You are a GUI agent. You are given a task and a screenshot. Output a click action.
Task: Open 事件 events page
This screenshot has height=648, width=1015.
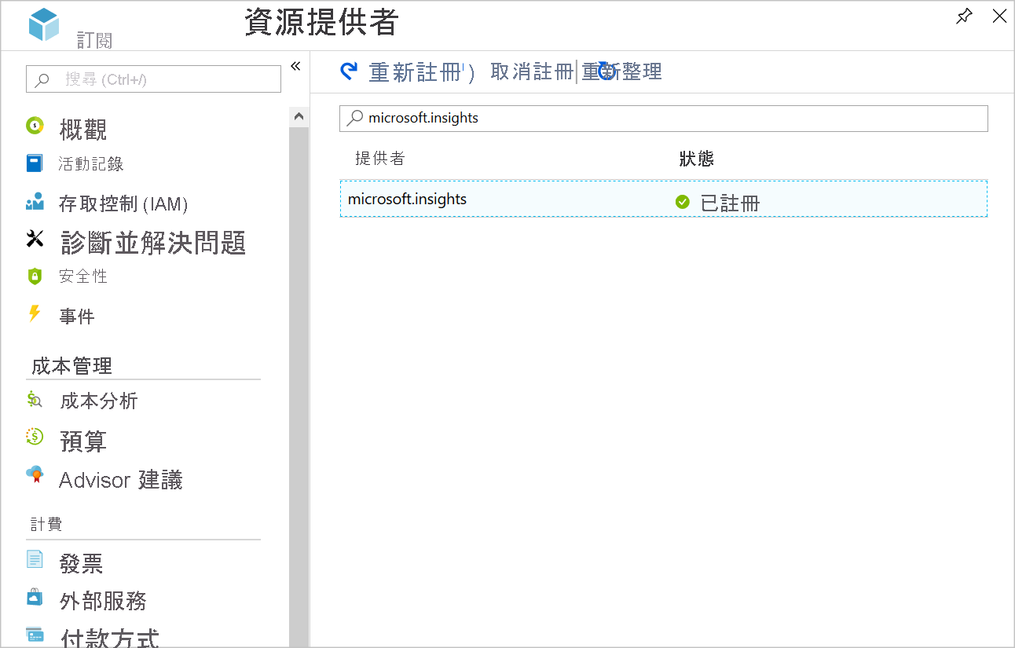(x=77, y=317)
